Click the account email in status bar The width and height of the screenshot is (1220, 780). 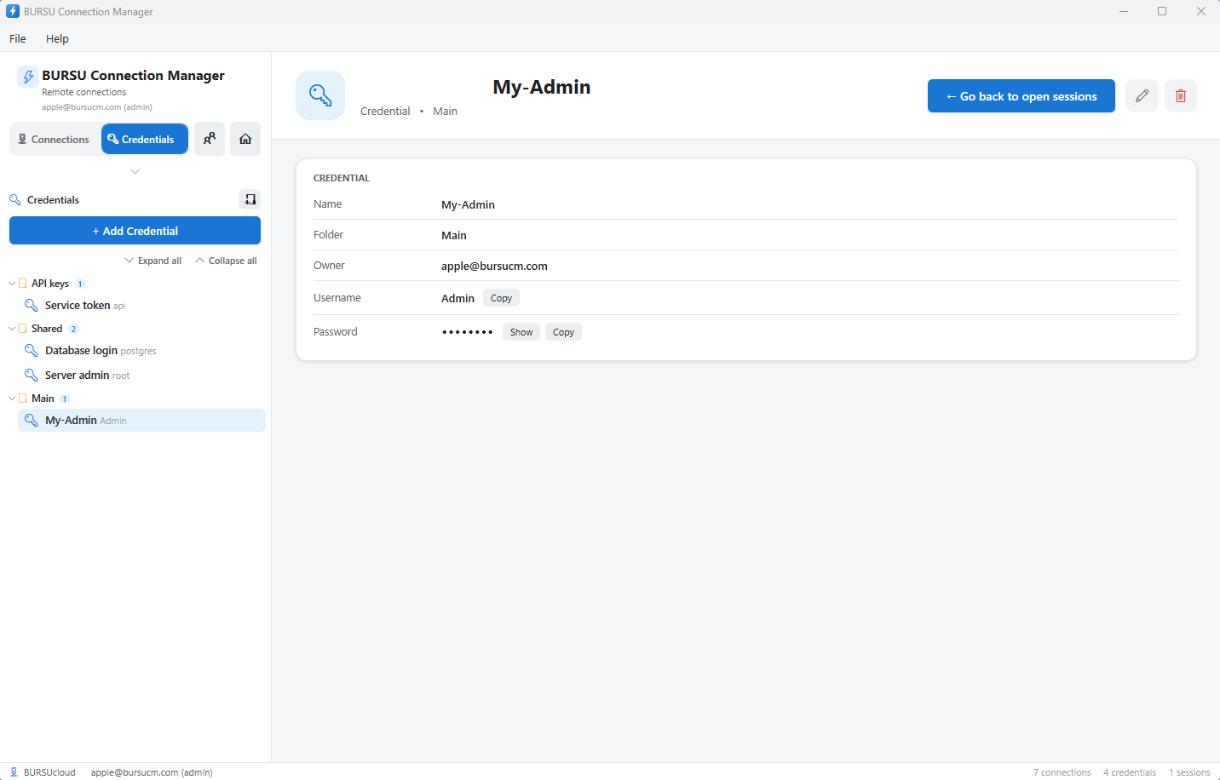152,772
